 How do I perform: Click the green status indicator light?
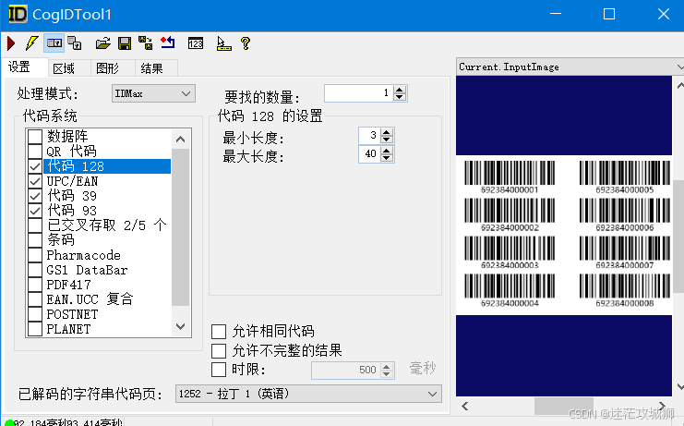tap(8, 422)
